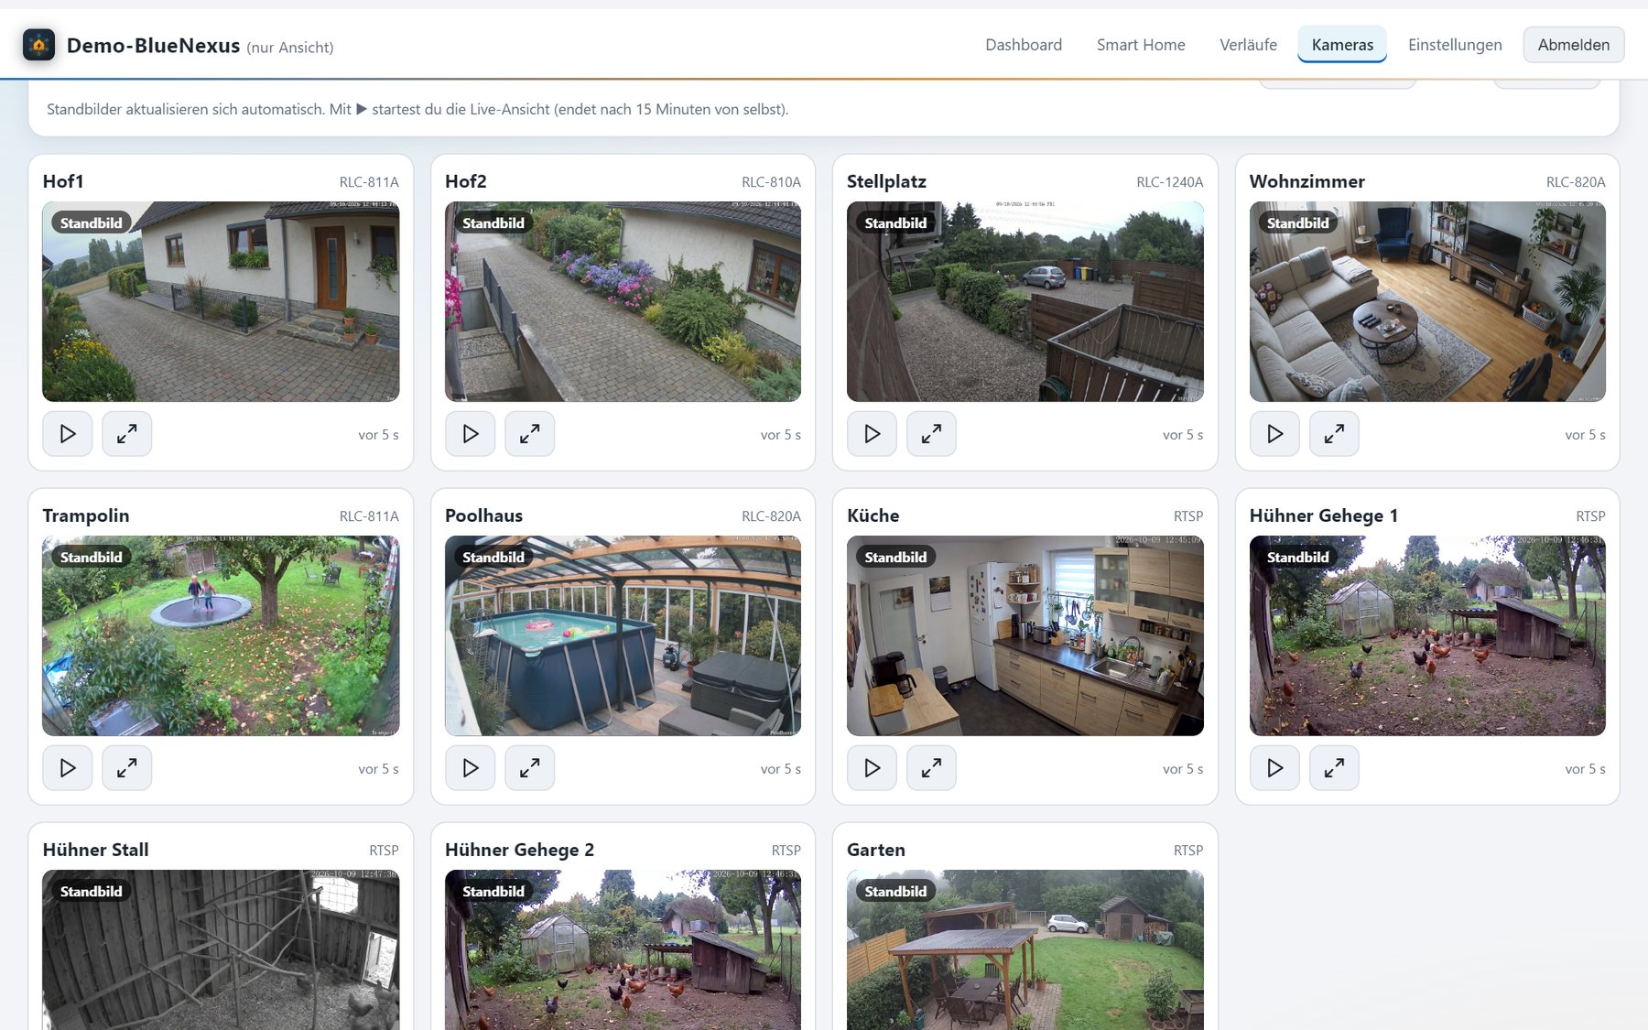The image size is (1648, 1030).
Task: Play the Trampolin camera live stream
Action: coord(68,768)
